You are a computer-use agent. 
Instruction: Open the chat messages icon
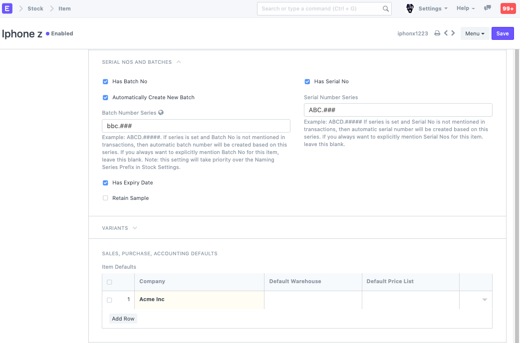coord(488,8)
